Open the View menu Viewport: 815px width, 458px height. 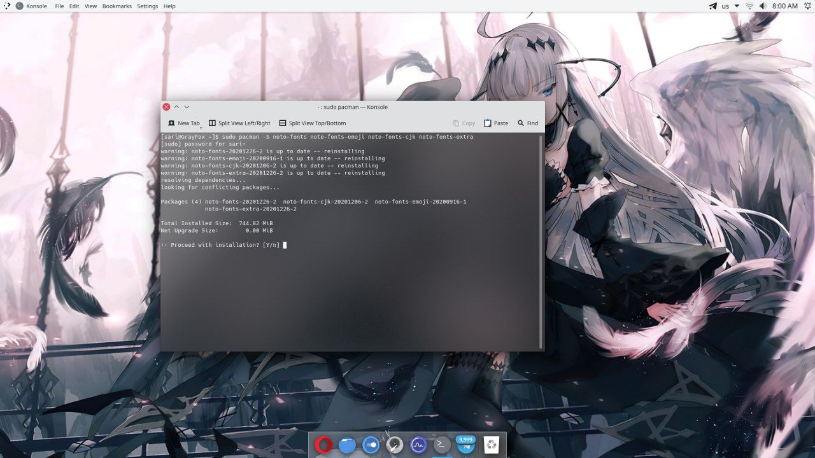(91, 6)
